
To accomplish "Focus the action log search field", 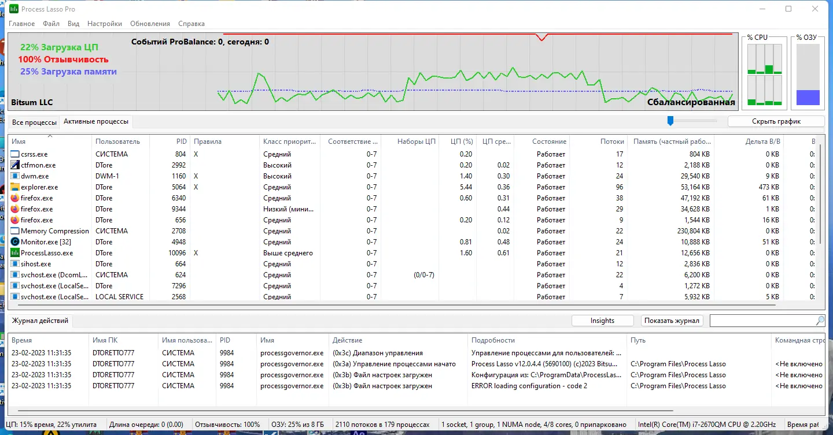I will (x=763, y=321).
